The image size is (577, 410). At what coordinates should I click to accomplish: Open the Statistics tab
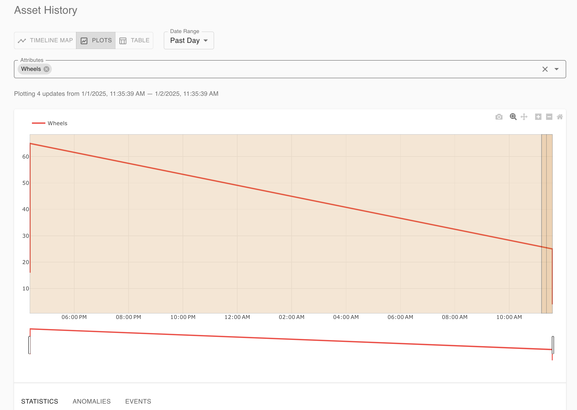pos(39,401)
